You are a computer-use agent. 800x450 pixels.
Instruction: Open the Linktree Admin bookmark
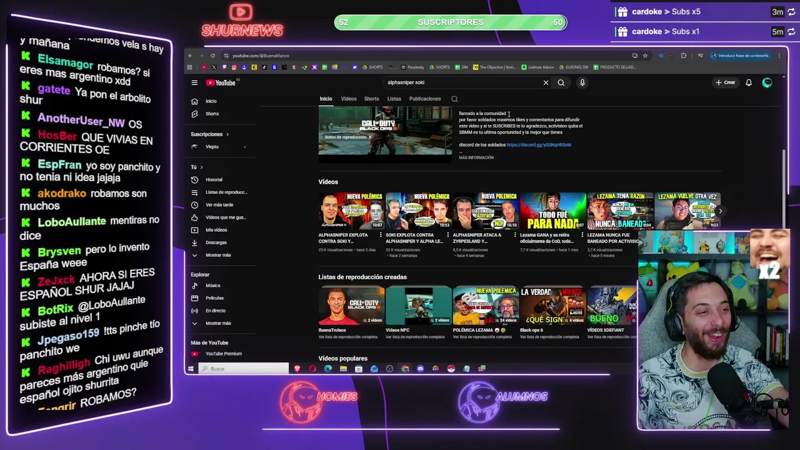coord(537,67)
